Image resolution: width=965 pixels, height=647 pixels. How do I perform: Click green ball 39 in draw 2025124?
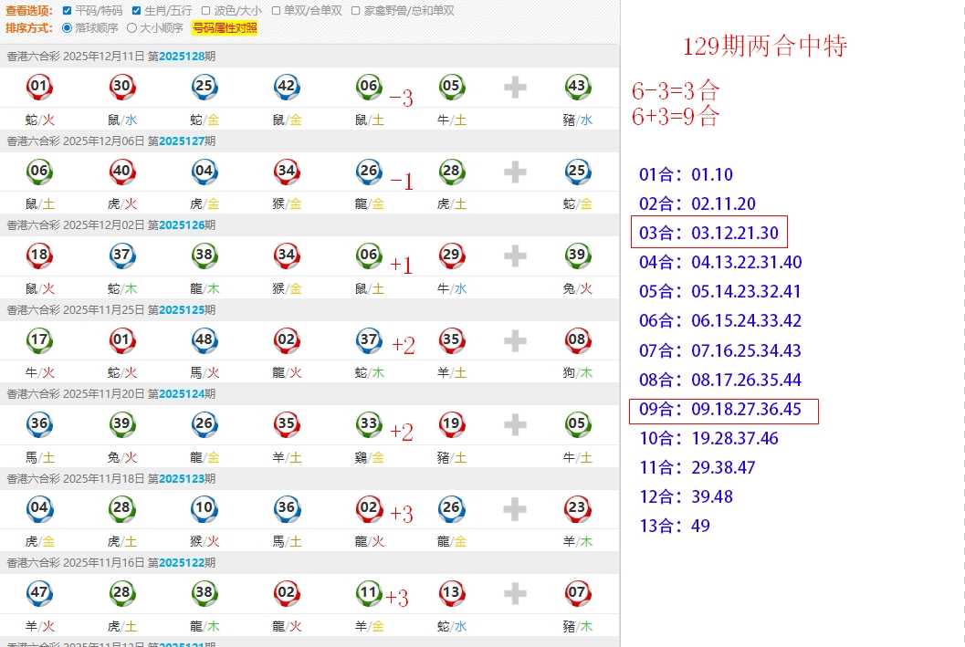(121, 424)
